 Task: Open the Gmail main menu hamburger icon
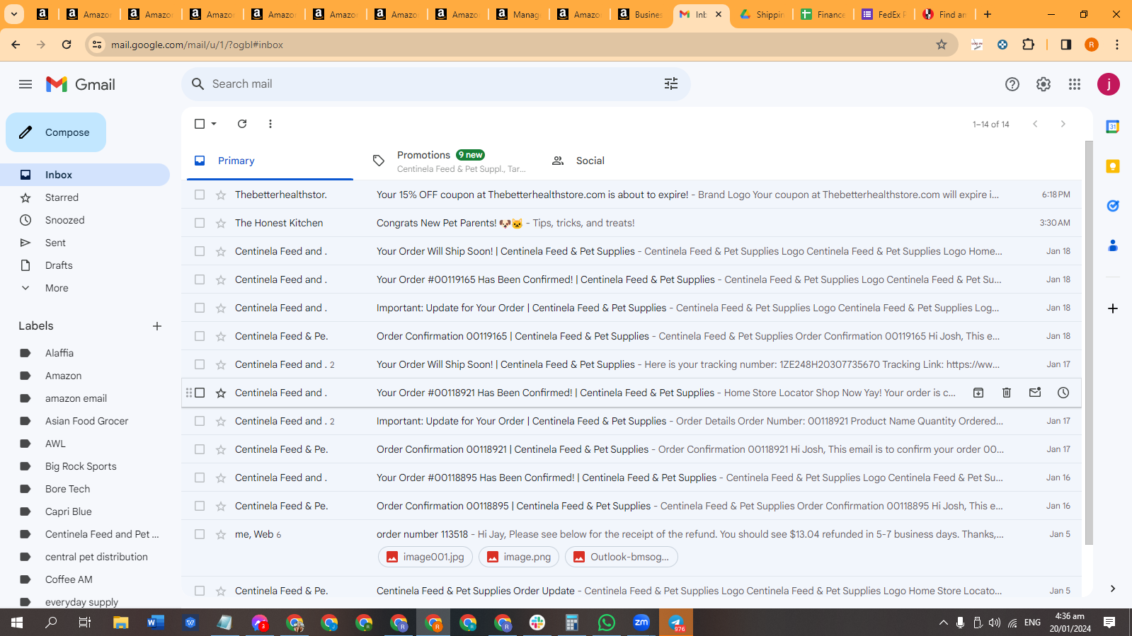(25, 84)
